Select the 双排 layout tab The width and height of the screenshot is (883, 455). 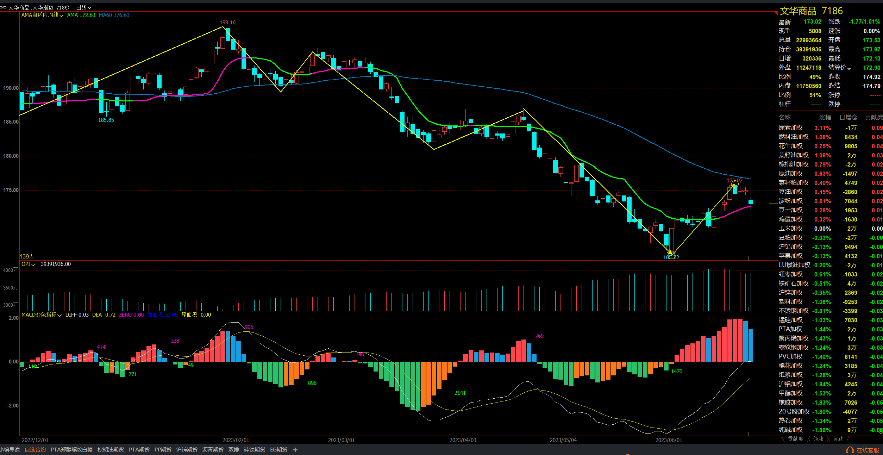point(233,450)
